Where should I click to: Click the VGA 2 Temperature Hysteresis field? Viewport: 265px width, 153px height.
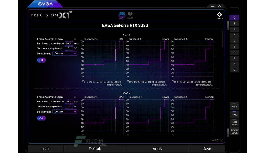[68, 107]
